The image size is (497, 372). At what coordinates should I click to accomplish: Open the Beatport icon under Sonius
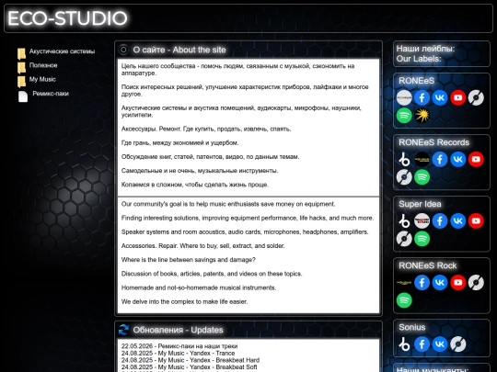point(404,344)
